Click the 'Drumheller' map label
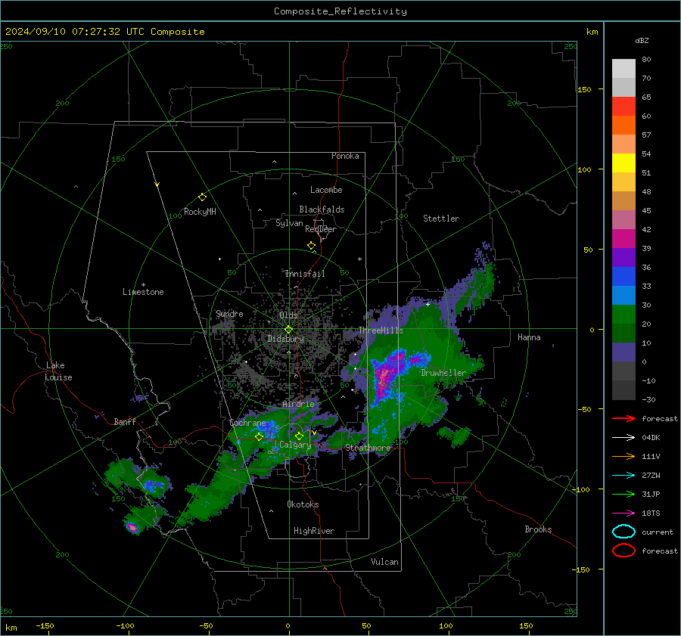The width and height of the screenshot is (681, 636). (443, 373)
